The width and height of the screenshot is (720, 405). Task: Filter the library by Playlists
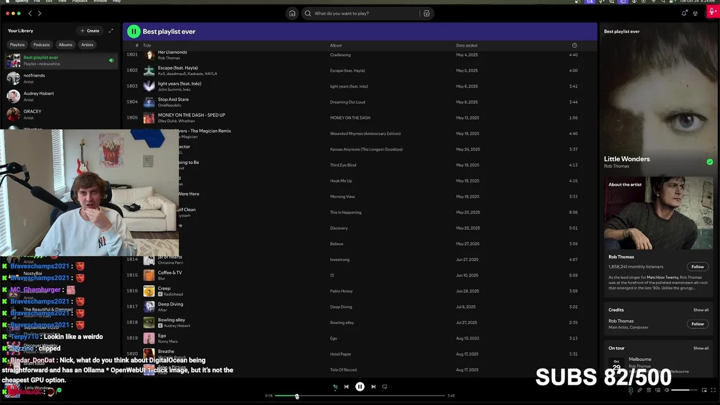17,44
